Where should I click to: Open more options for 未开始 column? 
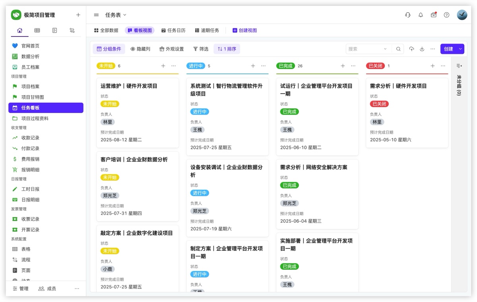point(173,66)
